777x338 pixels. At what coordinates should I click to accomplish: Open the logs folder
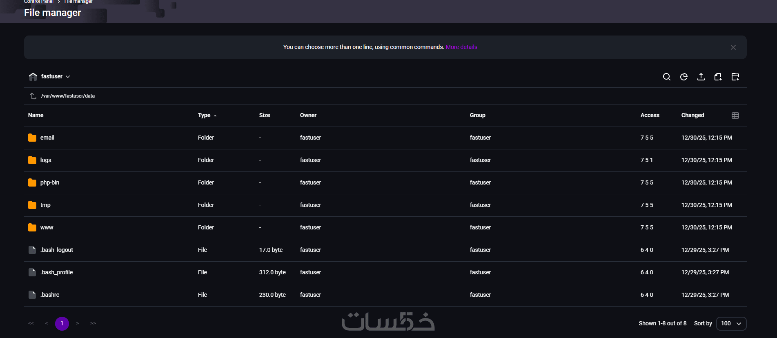(x=46, y=160)
